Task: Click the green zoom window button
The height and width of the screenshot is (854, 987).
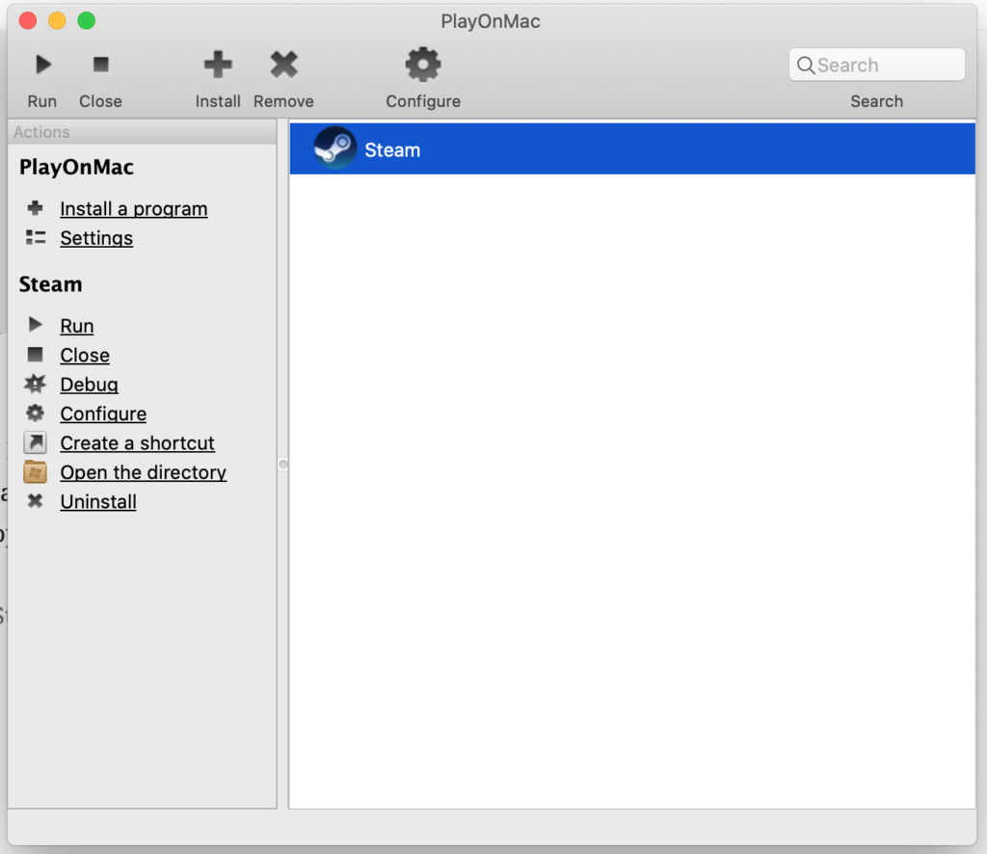Action: tap(86, 21)
